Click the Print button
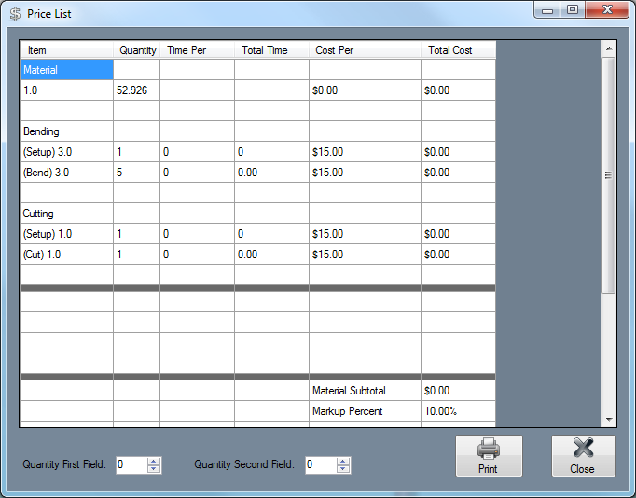 (489, 456)
